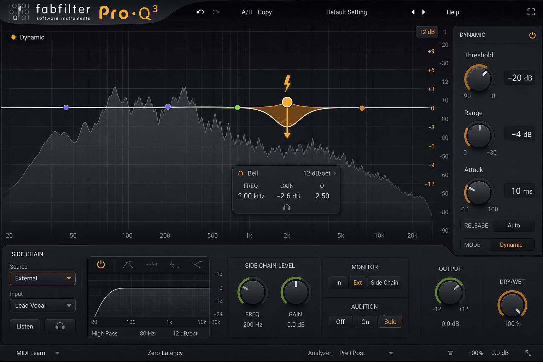Click the 2.00 kHz frequency value

coord(251,196)
